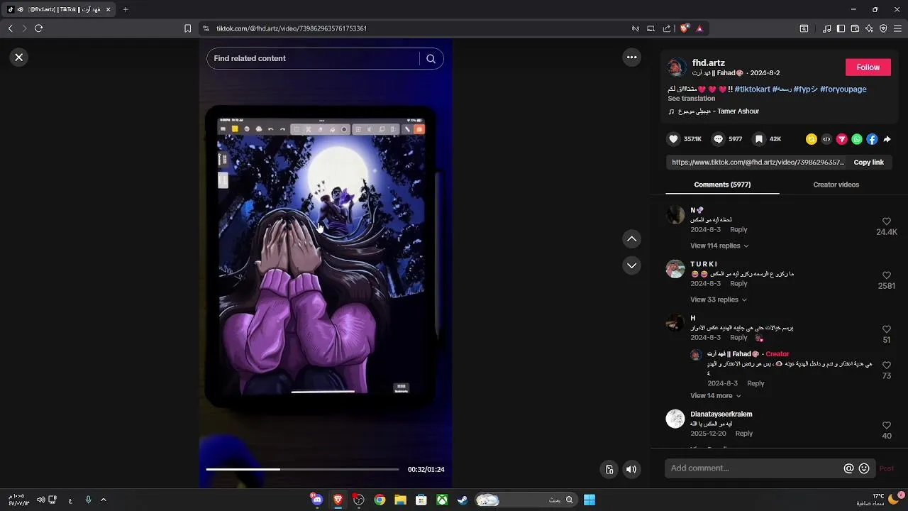Switch to Creator videos tab
Image resolution: width=908 pixels, height=511 pixels.
pyautogui.click(x=836, y=185)
